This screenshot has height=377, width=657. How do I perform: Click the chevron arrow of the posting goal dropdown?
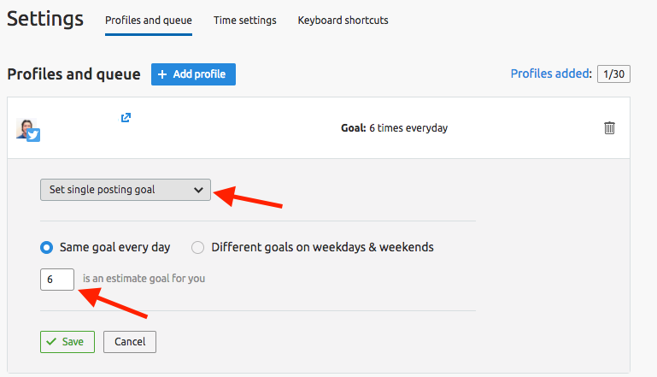click(x=198, y=190)
